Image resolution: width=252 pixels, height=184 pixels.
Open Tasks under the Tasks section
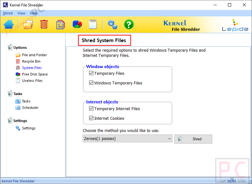tap(26, 101)
